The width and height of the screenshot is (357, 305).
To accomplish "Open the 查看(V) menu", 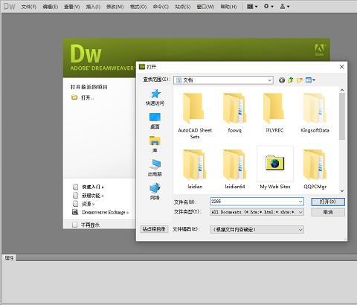I will 72,7.
